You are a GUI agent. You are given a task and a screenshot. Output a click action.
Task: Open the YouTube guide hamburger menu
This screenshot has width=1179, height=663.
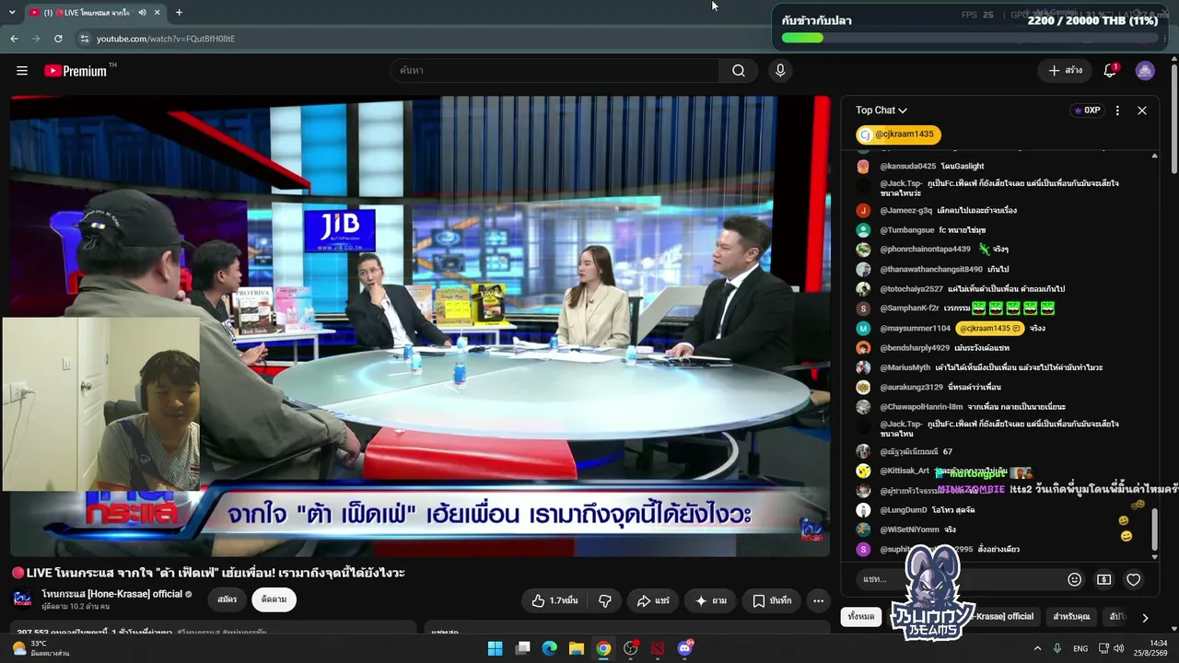pos(22,71)
